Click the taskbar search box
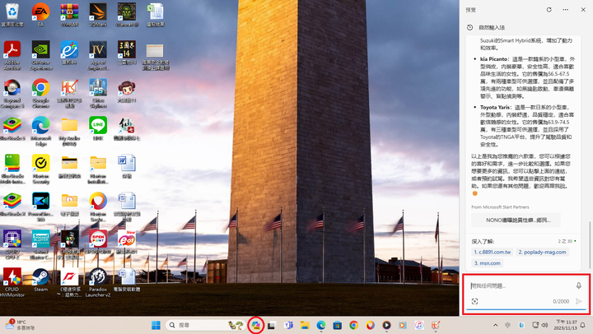The height and width of the screenshot is (334, 593). tap(205, 325)
